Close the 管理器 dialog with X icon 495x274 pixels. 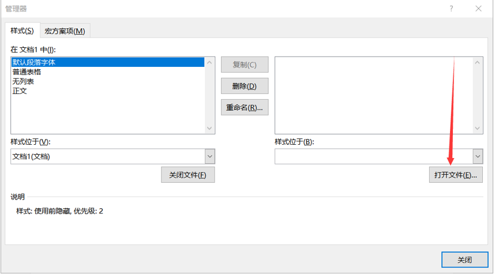(x=478, y=9)
